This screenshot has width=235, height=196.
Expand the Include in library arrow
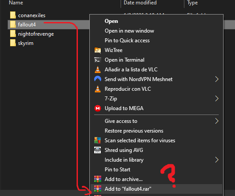[217, 160]
